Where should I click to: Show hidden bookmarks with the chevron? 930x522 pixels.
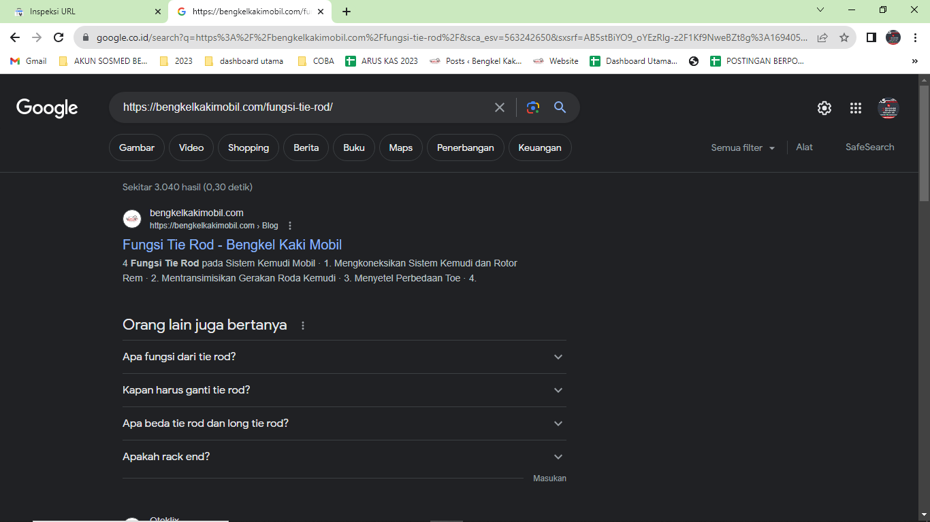[914, 61]
